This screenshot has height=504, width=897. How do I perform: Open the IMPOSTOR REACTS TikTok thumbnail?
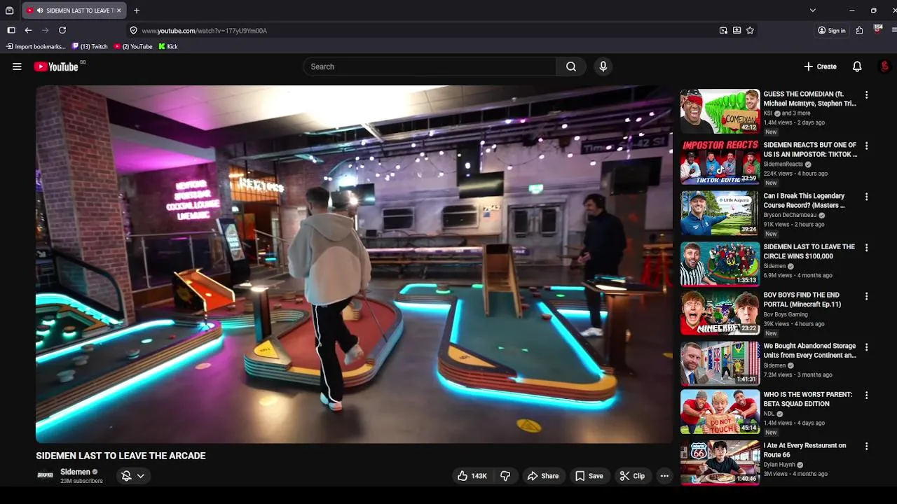click(720, 162)
